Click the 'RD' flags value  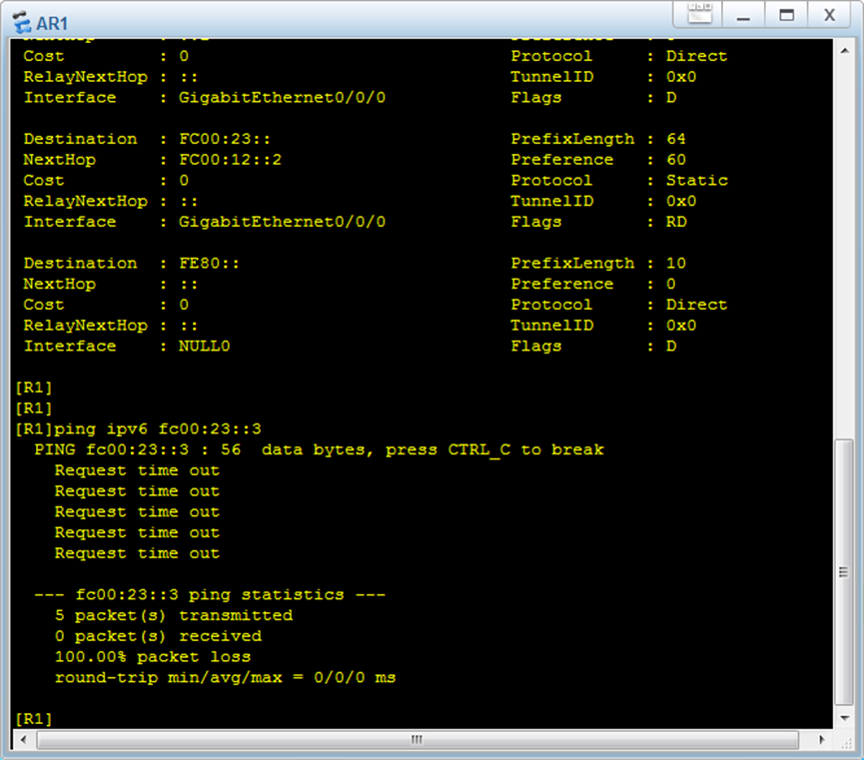[x=676, y=222]
